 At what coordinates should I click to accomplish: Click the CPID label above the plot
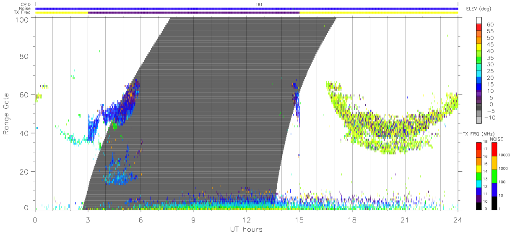point(25,5)
